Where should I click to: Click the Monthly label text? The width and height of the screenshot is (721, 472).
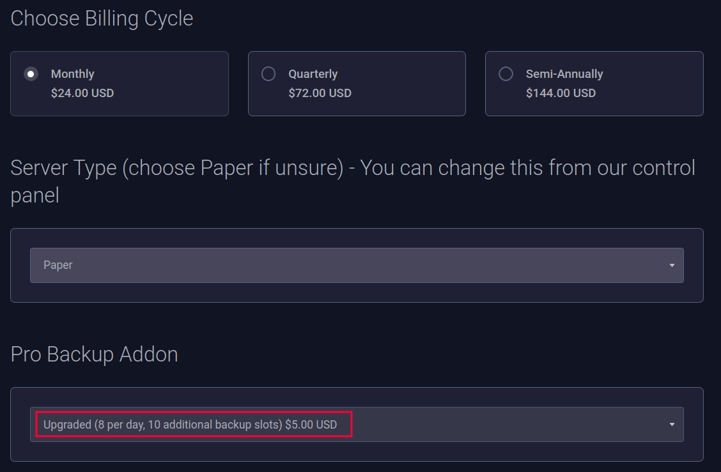[72, 73]
